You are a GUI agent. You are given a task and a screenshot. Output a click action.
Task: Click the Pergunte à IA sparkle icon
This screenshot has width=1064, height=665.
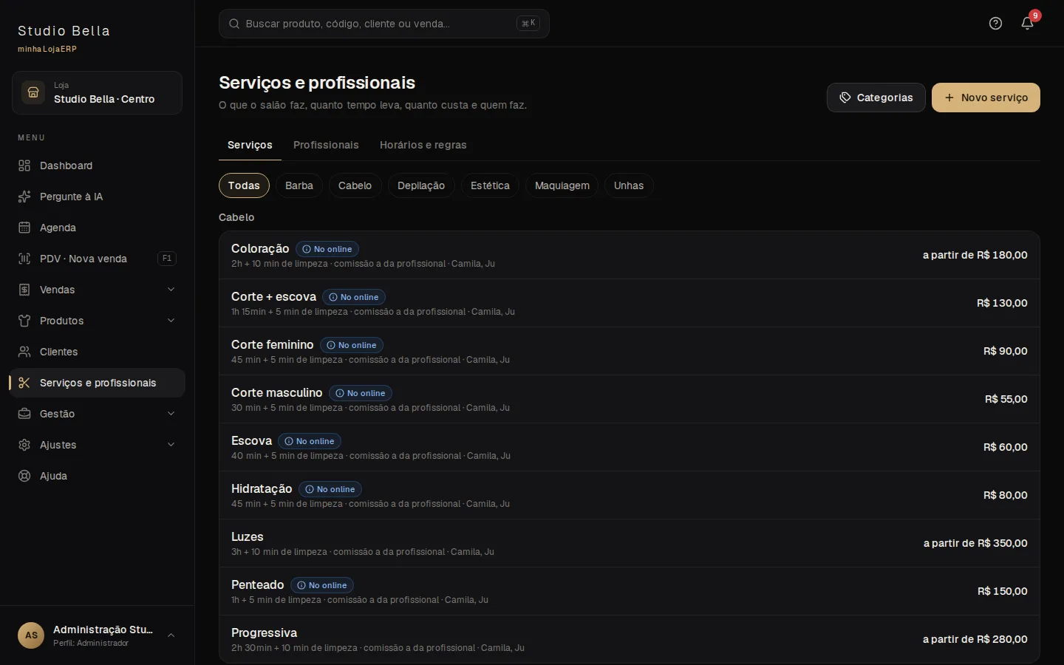tap(24, 197)
